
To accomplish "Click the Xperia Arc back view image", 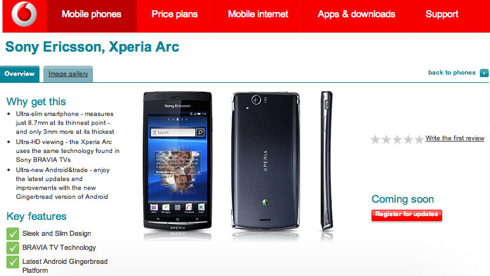I will [265, 161].
